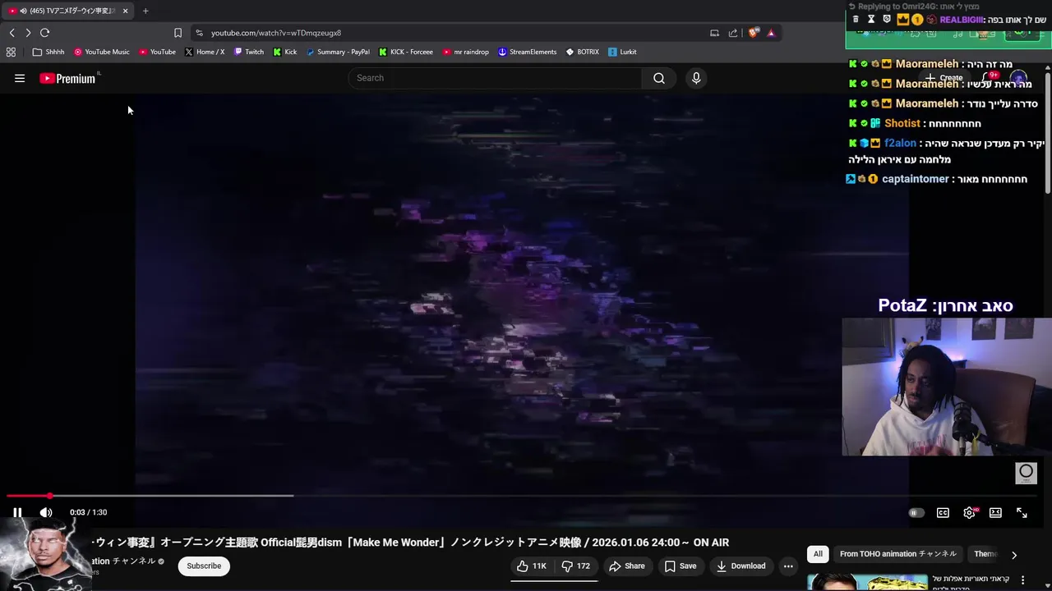
Task: Go forward with browser forward arrow
Action: pos(28,33)
